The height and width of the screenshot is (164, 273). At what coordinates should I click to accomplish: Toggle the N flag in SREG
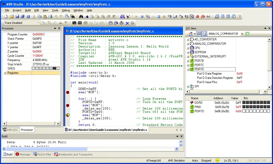[x=51, y=68]
